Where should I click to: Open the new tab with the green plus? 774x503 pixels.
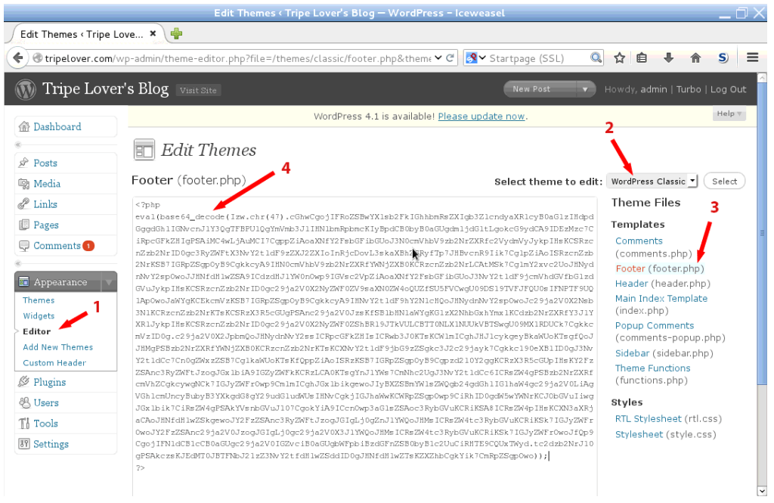coord(176,33)
